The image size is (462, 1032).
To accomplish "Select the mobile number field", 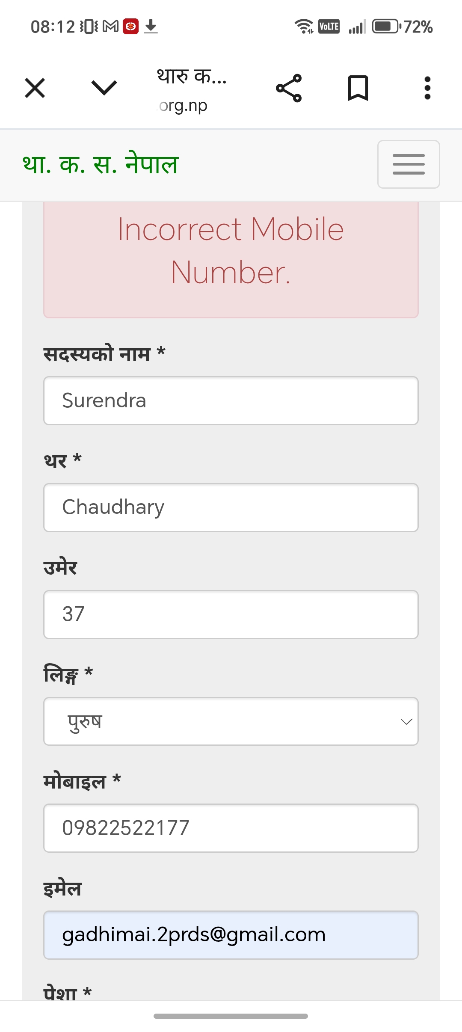I will click(x=231, y=828).
